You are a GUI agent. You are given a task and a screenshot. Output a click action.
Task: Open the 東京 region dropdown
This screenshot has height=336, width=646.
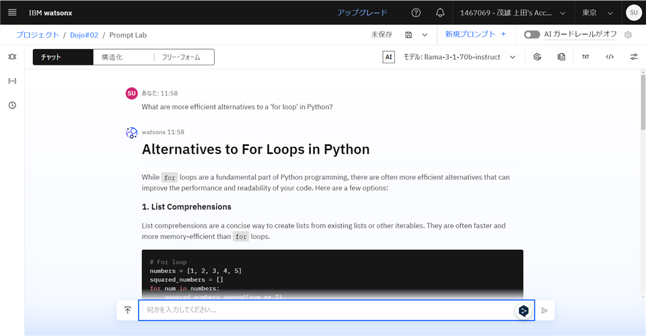(598, 13)
